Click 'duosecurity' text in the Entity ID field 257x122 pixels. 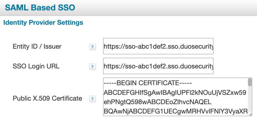click(x=199, y=46)
